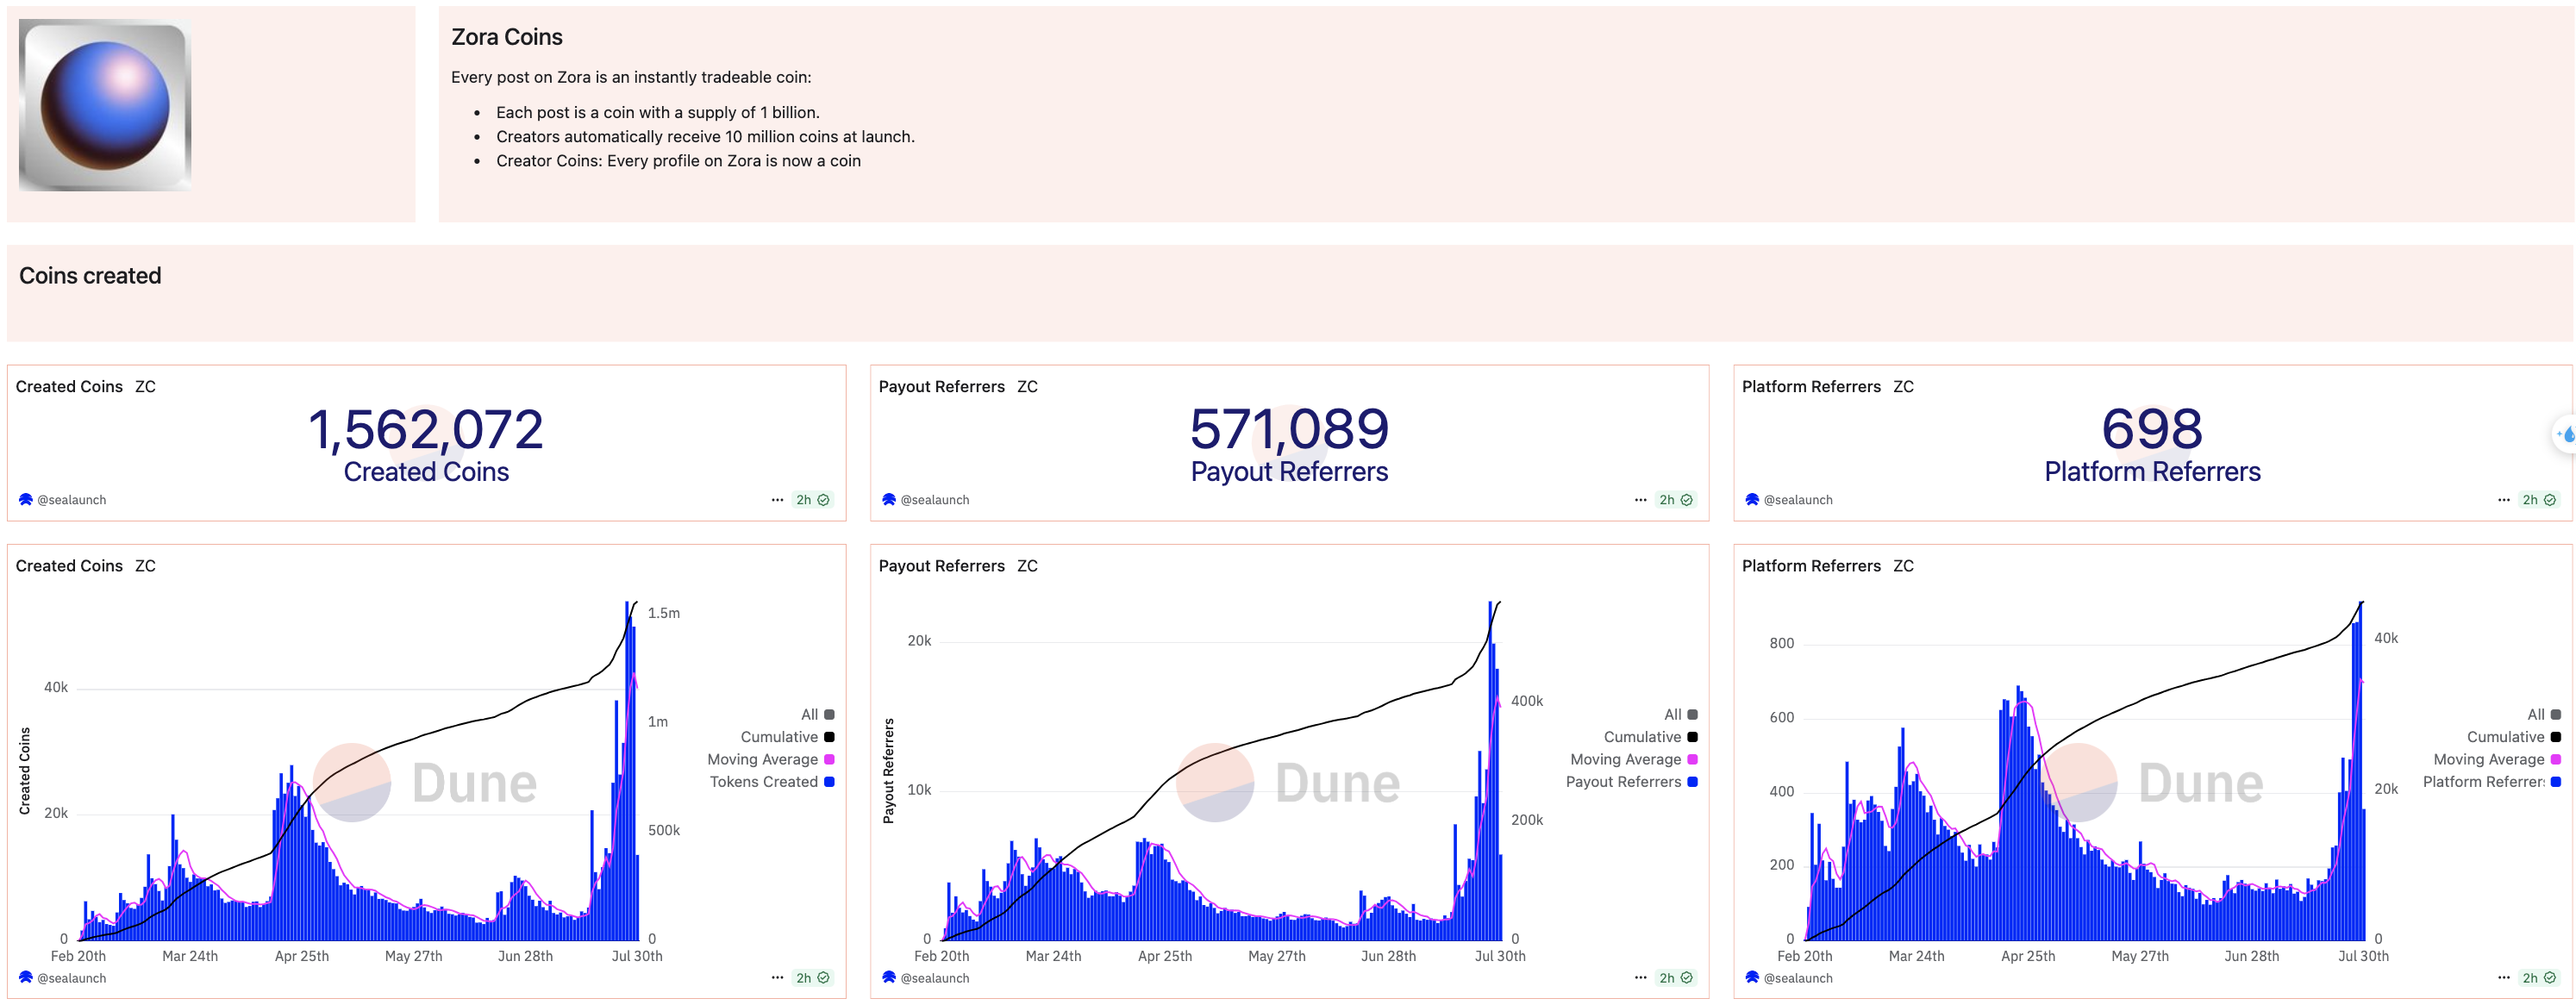The height and width of the screenshot is (1005, 2576).
Task: Open the ellipsis menu on Payout Referrers counter
Action: pyautogui.click(x=1640, y=500)
